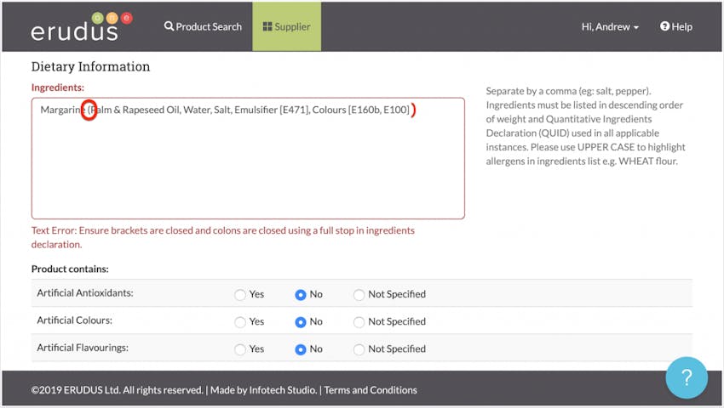Click the Infotech Studio footer link
724x408 pixels.
click(x=283, y=390)
